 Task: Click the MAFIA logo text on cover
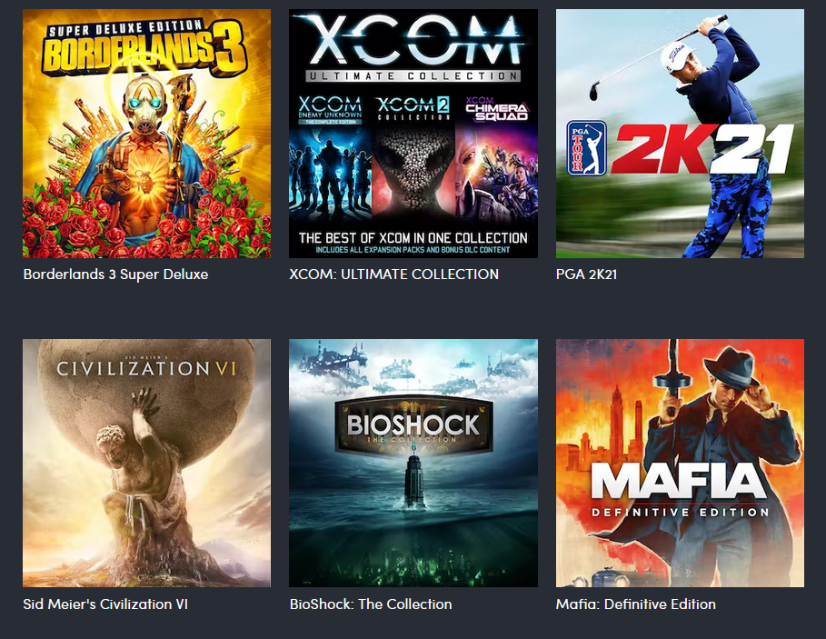coord(679,481)
